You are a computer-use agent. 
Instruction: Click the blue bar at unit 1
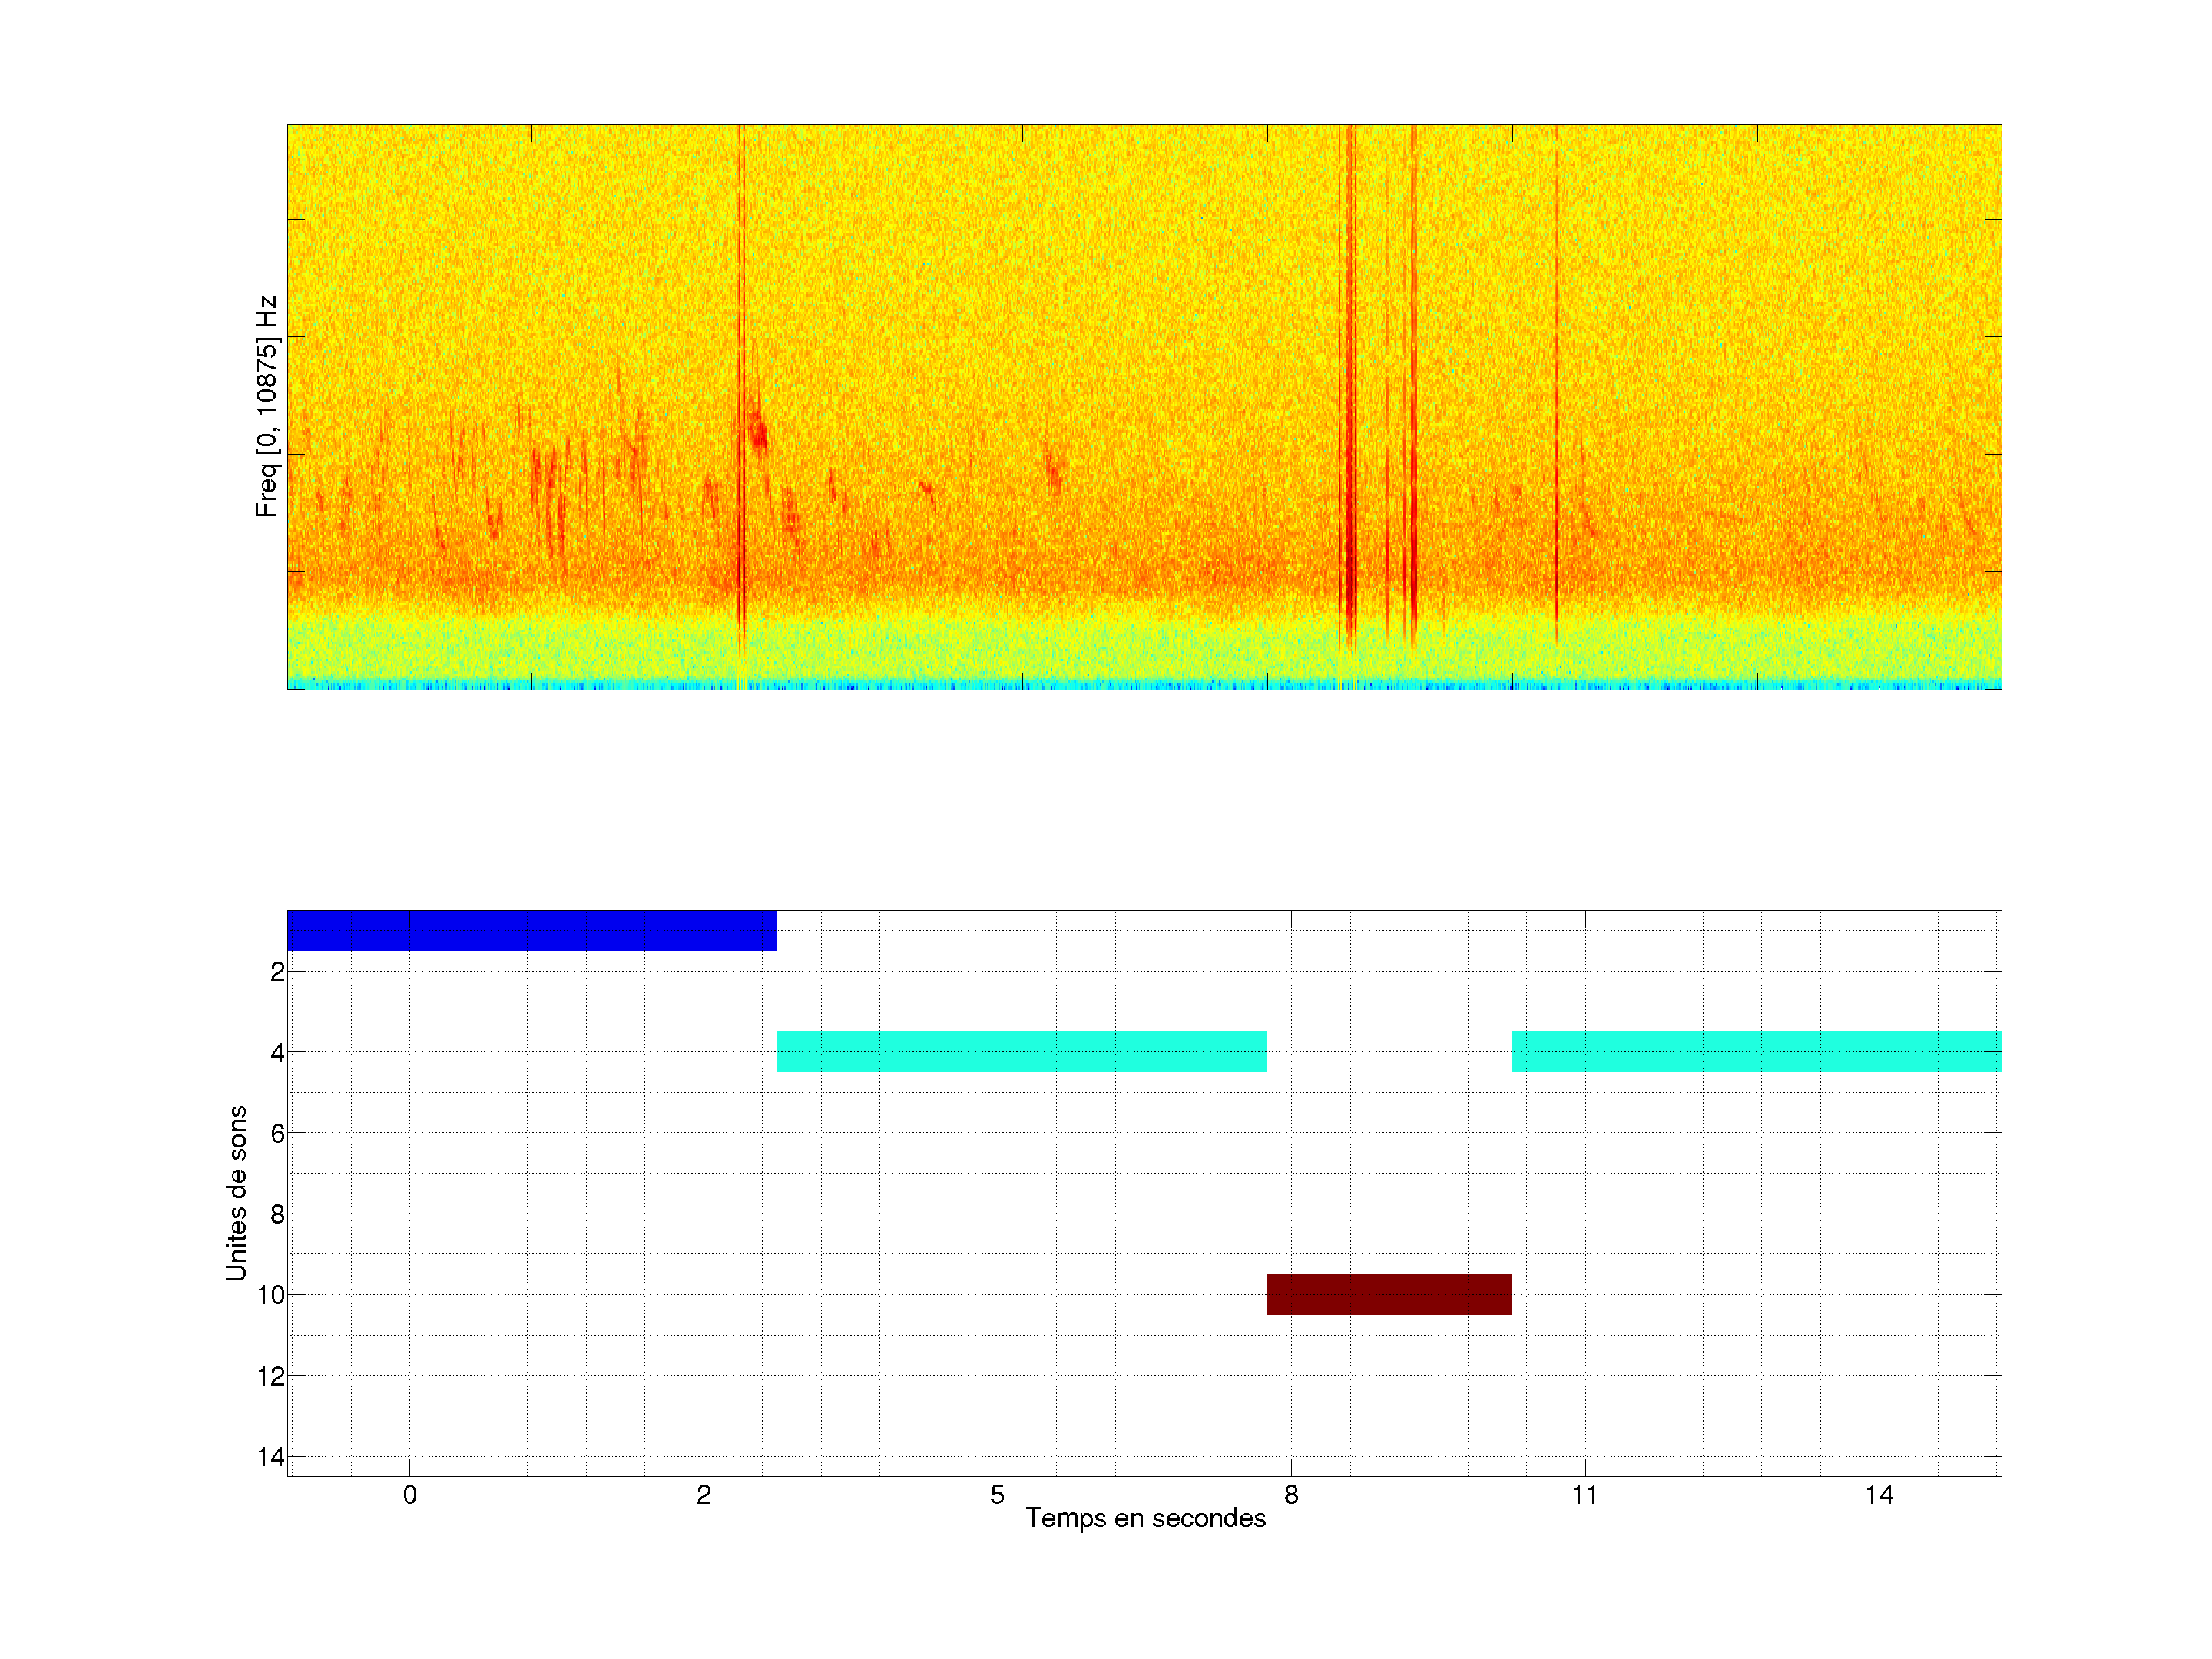[x=531, y=930]
